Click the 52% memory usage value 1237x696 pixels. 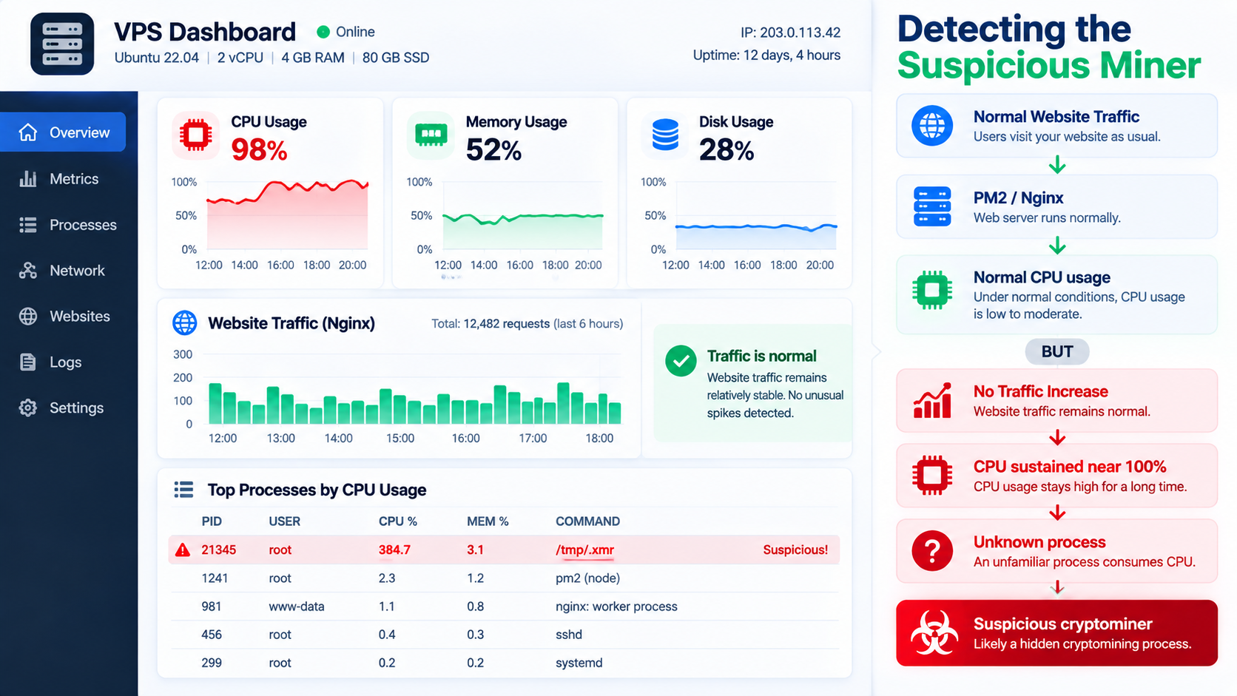[493, 150]
